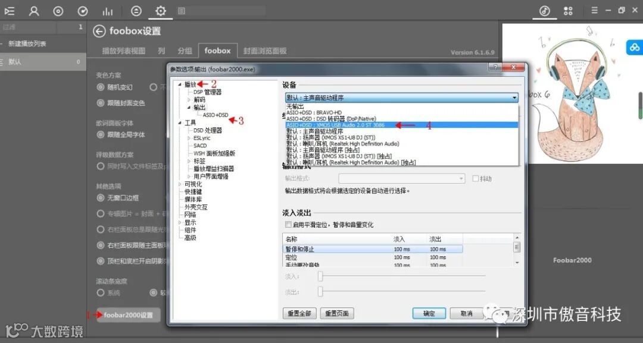Select ASIO+DSD tree item under 输出
Image resolution: width=643 pixels, height=343 pixels.
pyautogui.click(x=216, y=115)
